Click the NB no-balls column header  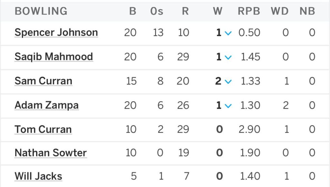[x=307, y=11]
